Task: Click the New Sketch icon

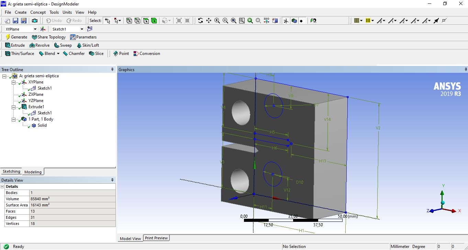Action: coord(90,29)
